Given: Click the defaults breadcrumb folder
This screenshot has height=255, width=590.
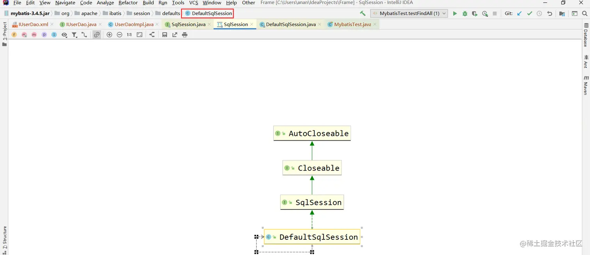Looking at the screenshot, I should click(168, 13).
